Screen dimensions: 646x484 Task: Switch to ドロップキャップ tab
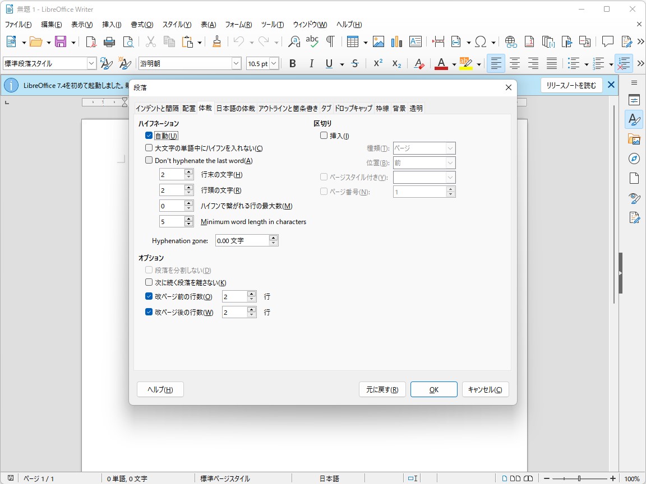[x=353, y=108]
